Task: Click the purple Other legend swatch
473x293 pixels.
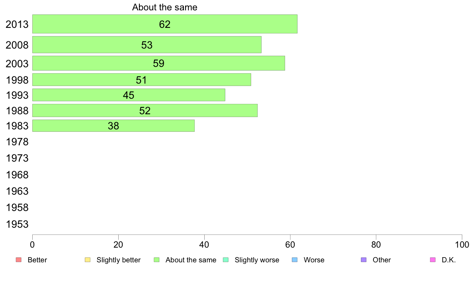Action: point(364,260)
